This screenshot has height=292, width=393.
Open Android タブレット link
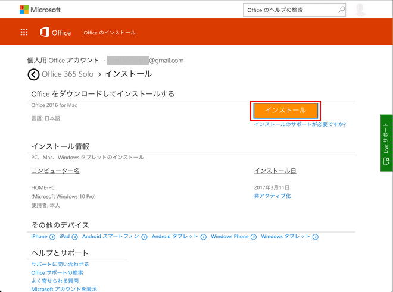click(175, 237)
